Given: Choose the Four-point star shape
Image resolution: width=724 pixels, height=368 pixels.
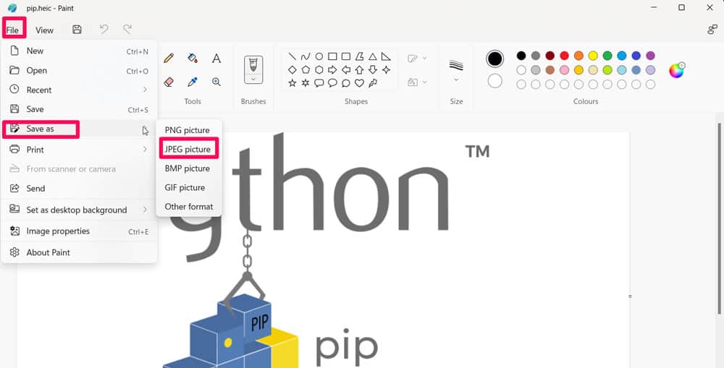Looking at the screenshot, I should click(386, 70).
